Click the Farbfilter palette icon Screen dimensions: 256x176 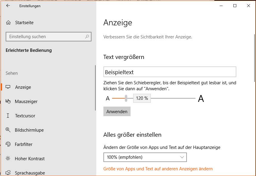(x=8, y=144)
